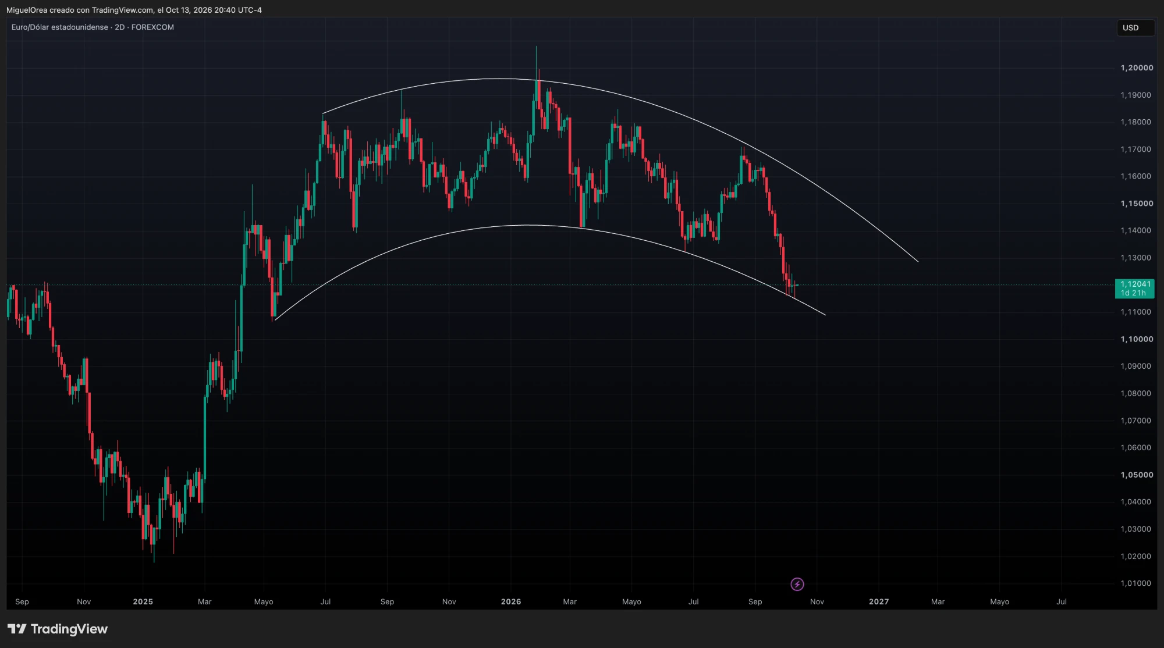Click the purple lightning event icon
Image resolution: width=1164 pixels, height=648 pixels.
pos(797,584)
